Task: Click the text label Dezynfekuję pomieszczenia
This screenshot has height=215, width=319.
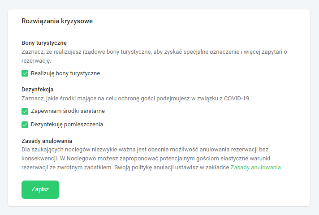Action: coord(67,125)
